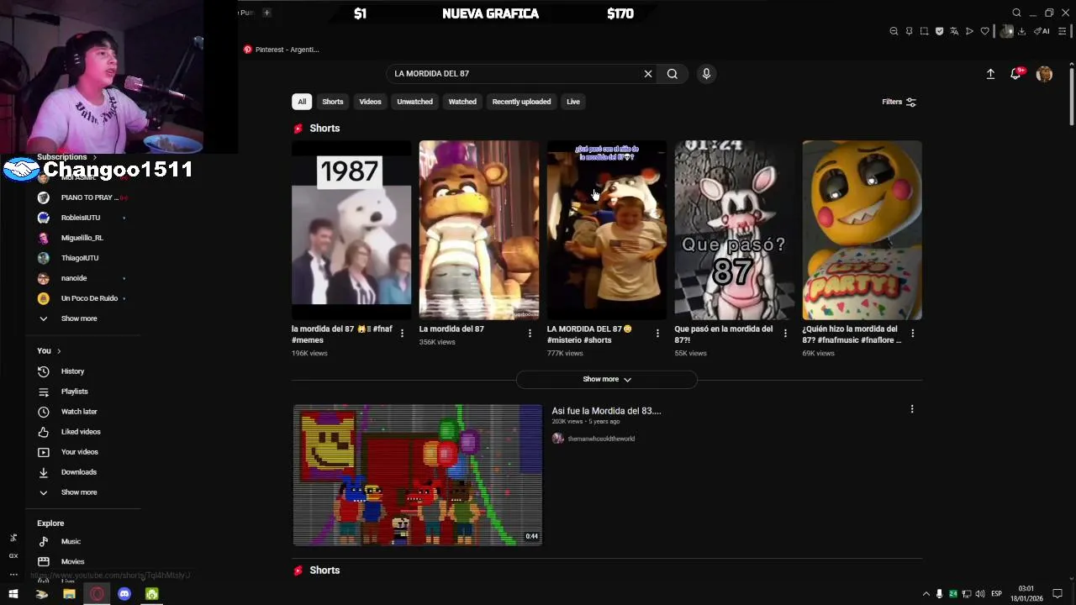Open the Opera GX sidebar GX icon
Image resolution: width=1076 pixels, height=605 pixels.
tap(13, 556)
